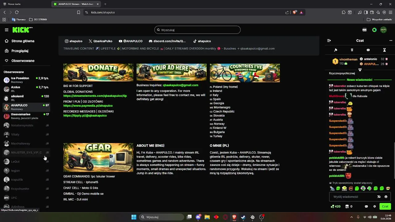
Task: Open the share icon in address bar
Action: (287, 12)
